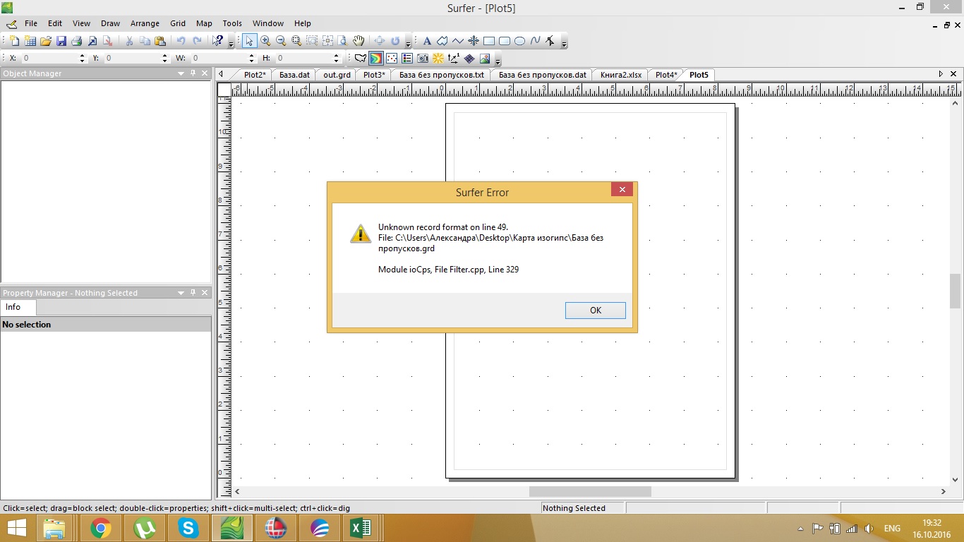
Task: Select the Symbol drawing tool
Action: (x=474, y=41)
